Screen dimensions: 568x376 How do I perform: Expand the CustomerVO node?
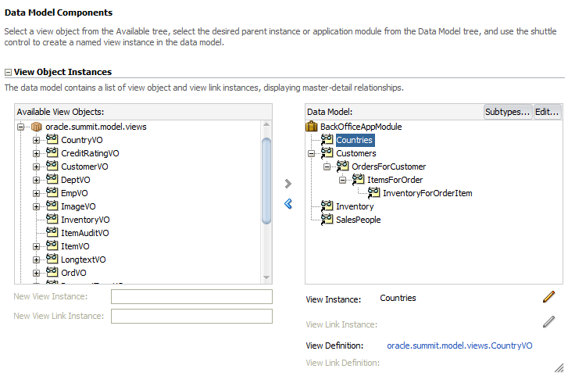click(36, 167)
